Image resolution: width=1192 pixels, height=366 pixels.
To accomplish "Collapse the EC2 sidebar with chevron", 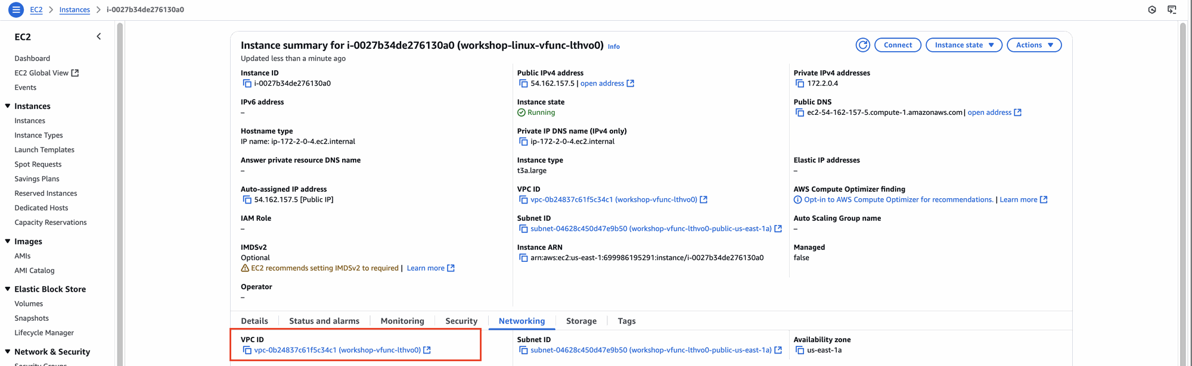I will point(99,36).
